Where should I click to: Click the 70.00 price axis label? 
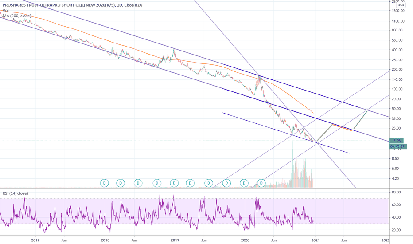coord(396,99)
